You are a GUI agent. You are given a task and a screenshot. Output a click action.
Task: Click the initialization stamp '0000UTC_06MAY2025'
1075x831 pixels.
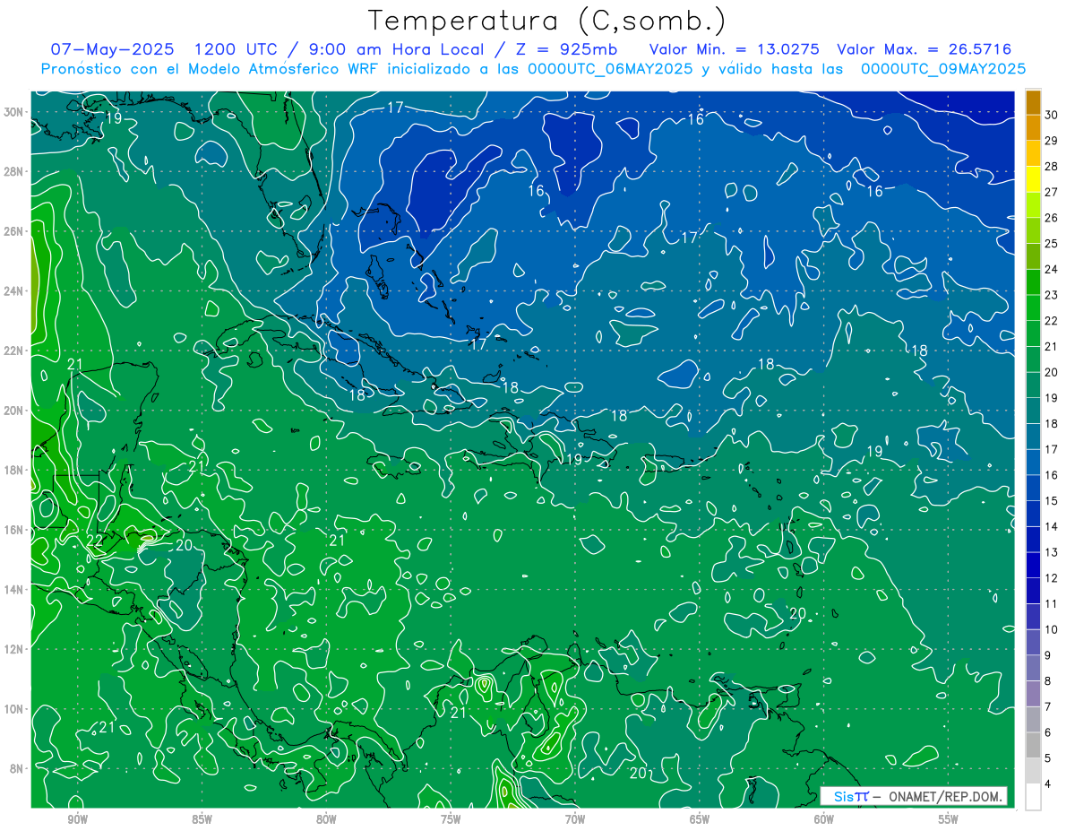point(610,69)
